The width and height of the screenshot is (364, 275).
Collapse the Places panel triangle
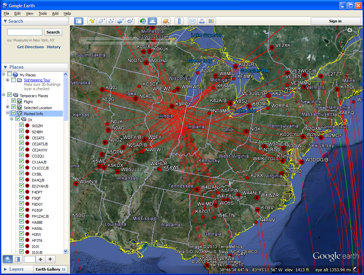click(5, 67)
